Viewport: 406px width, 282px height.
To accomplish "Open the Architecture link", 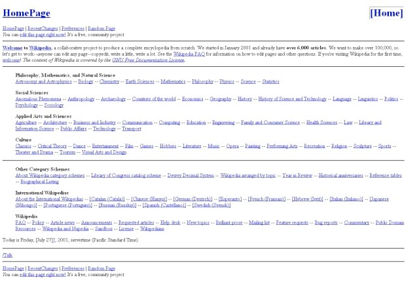I will [x=55, y=123].
